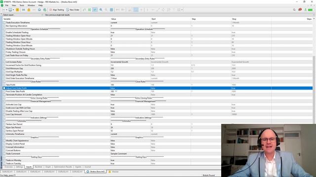The height and width of the screenshot is (177, 316).
Task: Tick the Trading Window Open Hour checkbox
Action: click(x=4, y=36)
